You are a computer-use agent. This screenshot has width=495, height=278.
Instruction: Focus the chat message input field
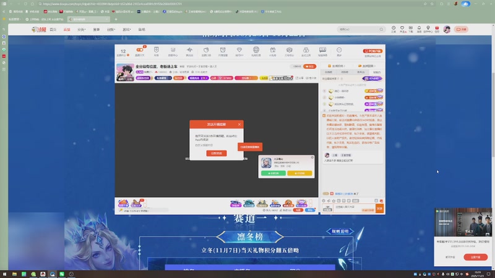point(354,208)
